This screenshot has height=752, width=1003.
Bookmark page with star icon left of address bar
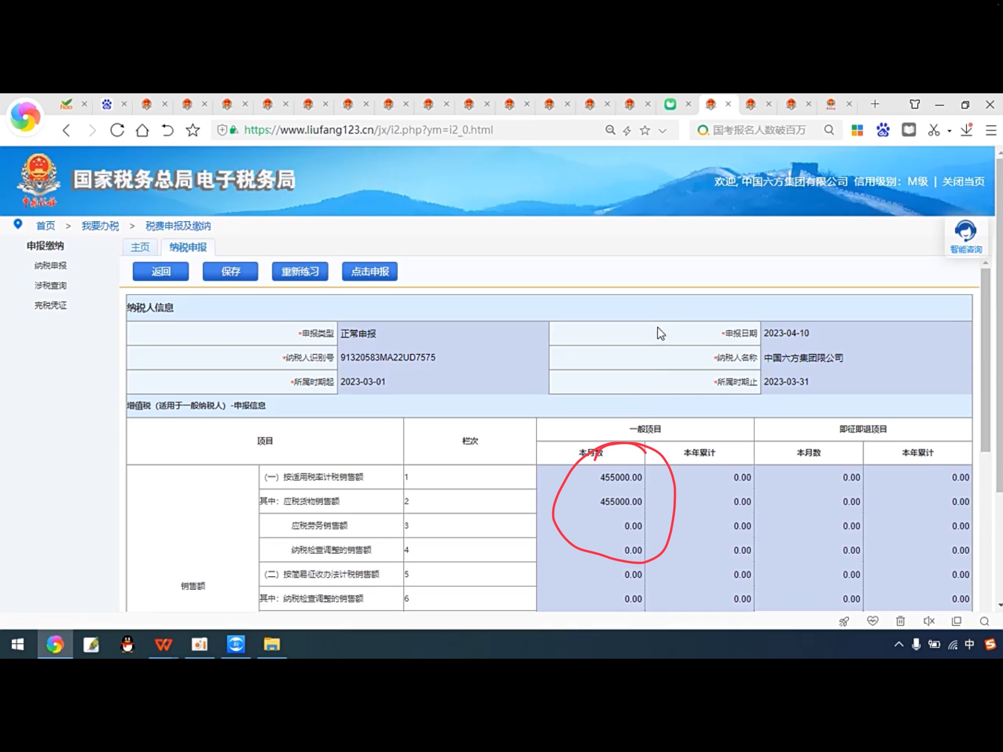(192, 130)
